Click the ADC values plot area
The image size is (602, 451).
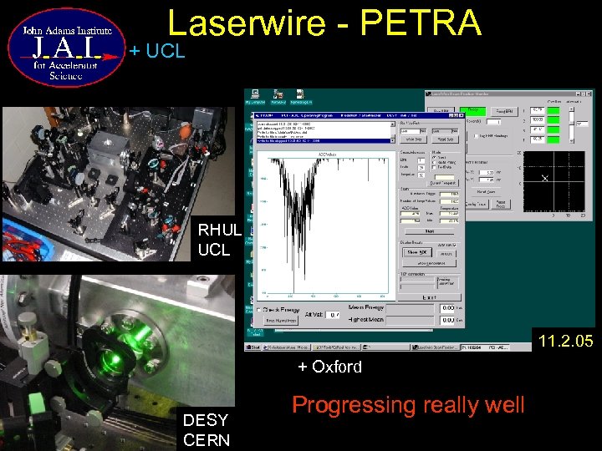(x=326, y=225)
